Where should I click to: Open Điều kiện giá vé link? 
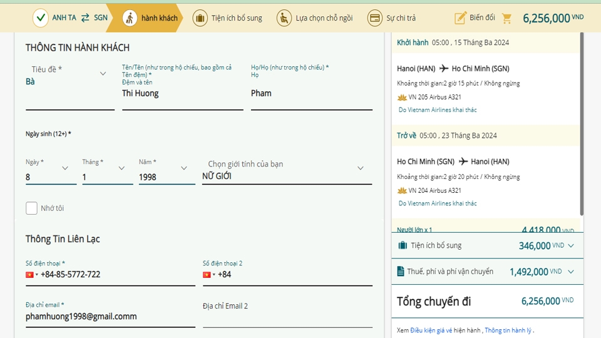click(x=431, y=330)
